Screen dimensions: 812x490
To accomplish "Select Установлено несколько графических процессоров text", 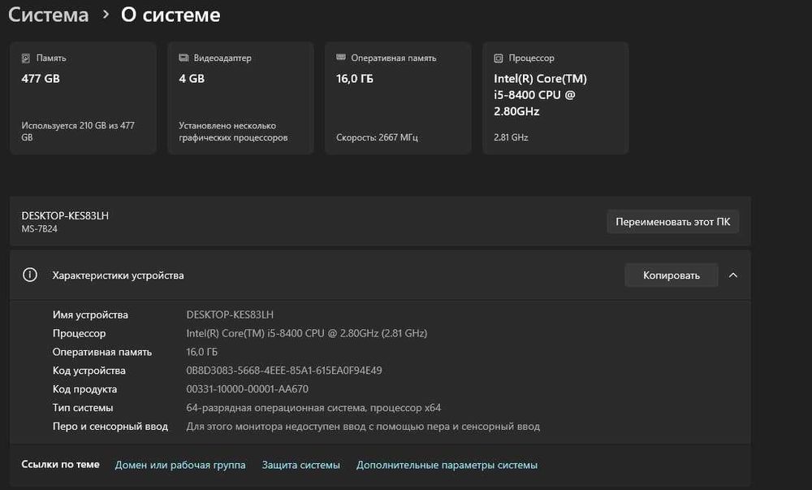I will click(x=233, y=132).
